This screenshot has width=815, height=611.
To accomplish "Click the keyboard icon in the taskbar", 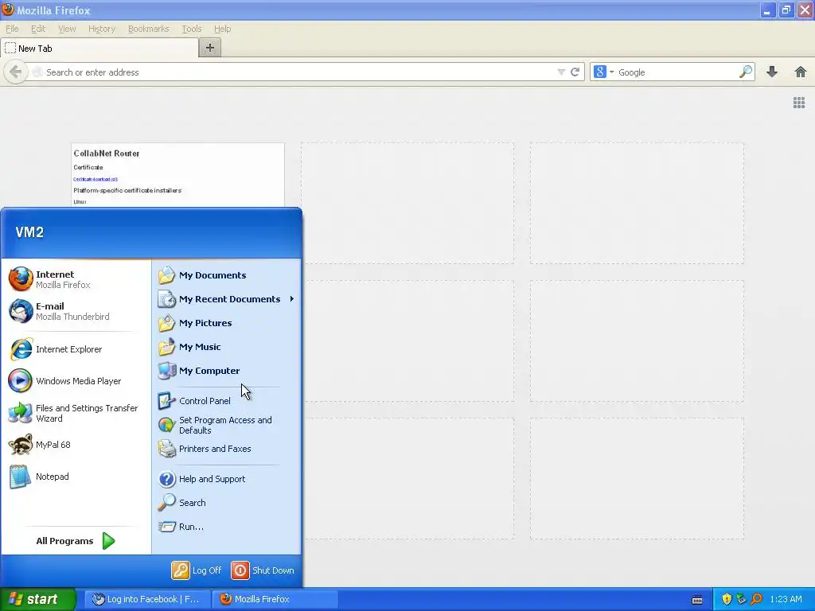I will click(697, 600).
